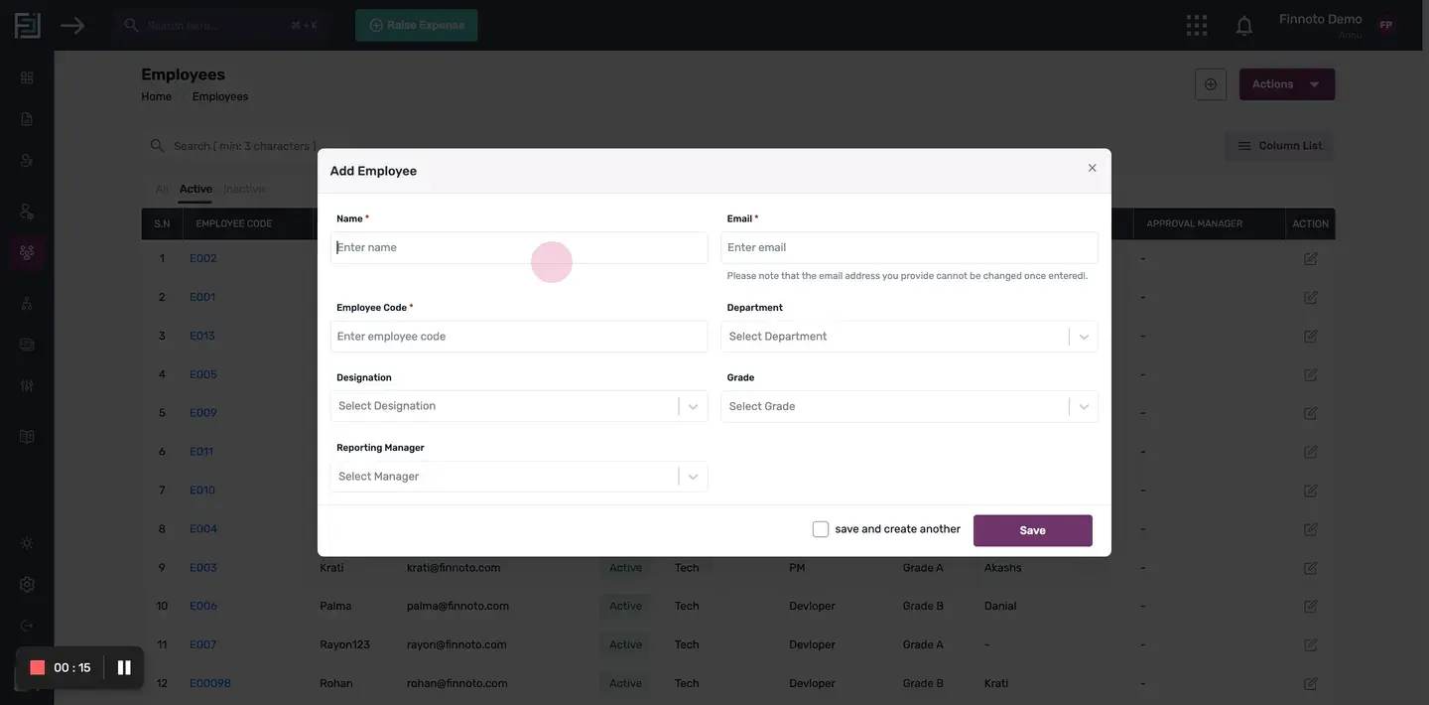Go to Home breadcrumb
This screenshot has height=705, width=1429.
pos(156,96)
